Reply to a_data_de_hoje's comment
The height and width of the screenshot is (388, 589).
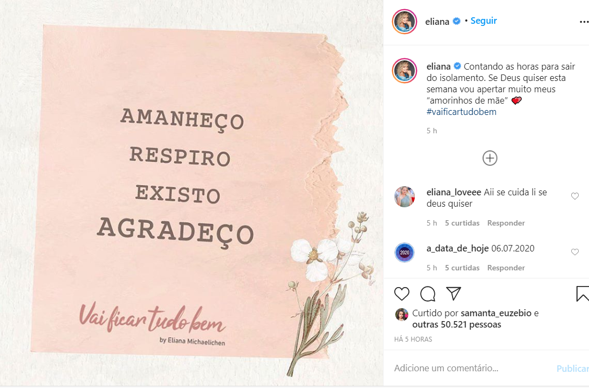(x=505, y=268)
